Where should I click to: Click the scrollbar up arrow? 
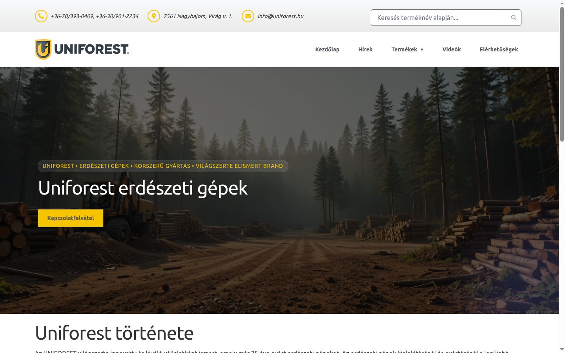(x=562, y=3)
